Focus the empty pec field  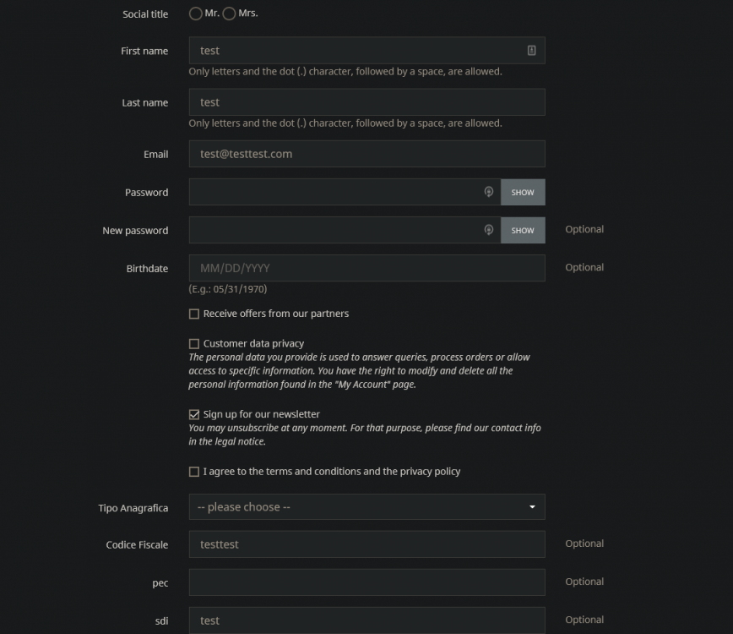(366, 582)
